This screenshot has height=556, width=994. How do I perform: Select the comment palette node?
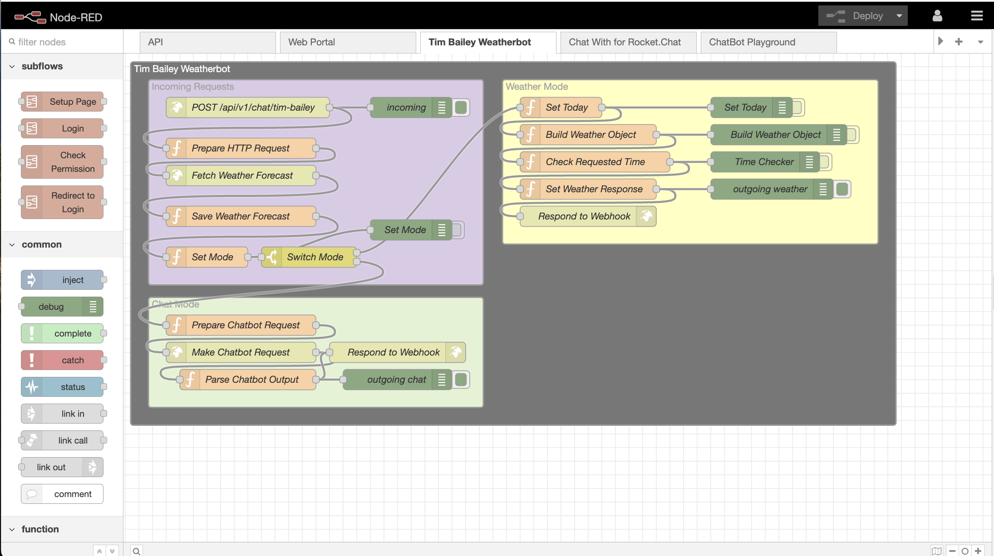point(62,494)
